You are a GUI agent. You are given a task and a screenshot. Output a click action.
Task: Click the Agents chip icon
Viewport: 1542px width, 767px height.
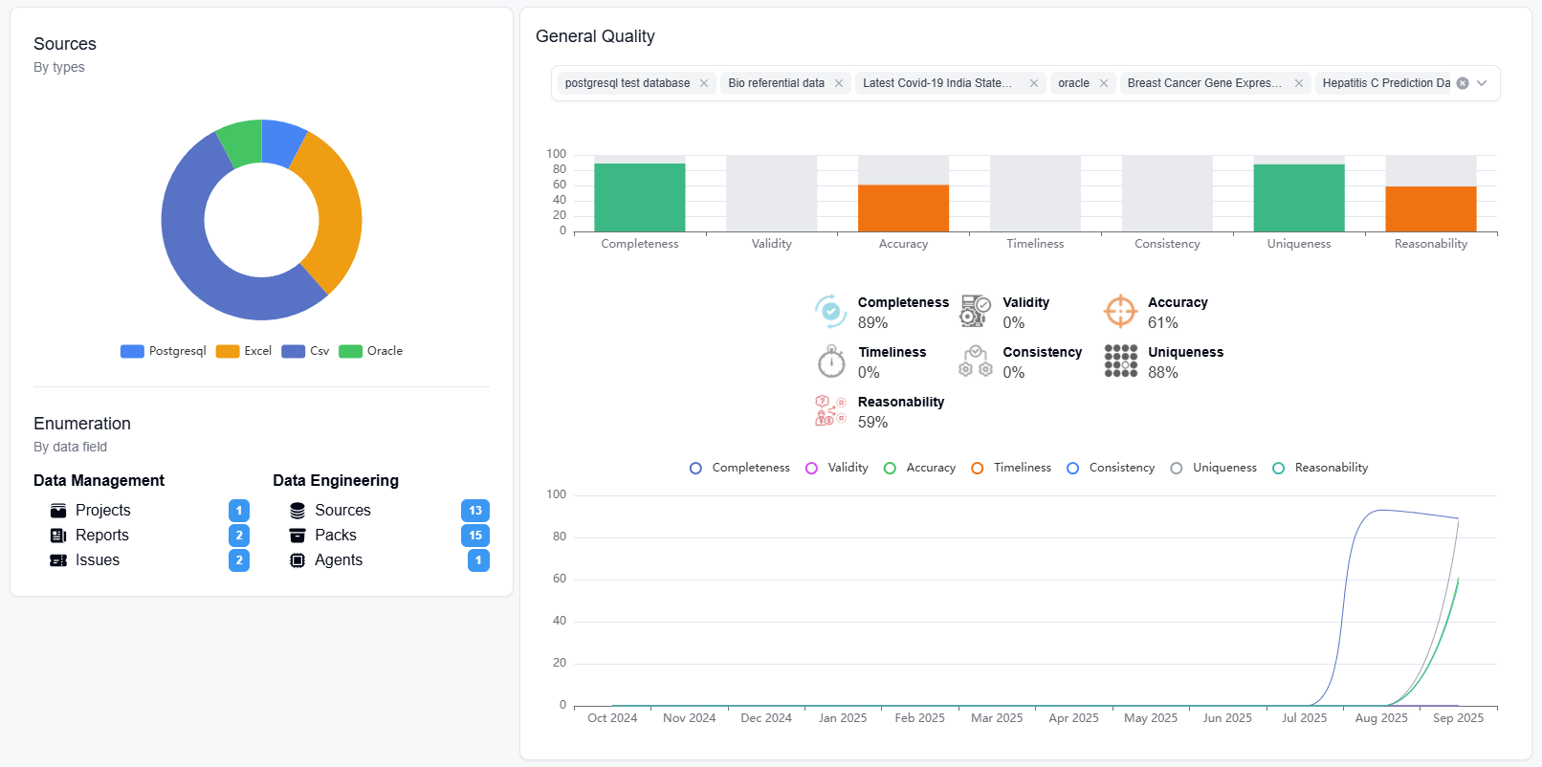[297, 560]
